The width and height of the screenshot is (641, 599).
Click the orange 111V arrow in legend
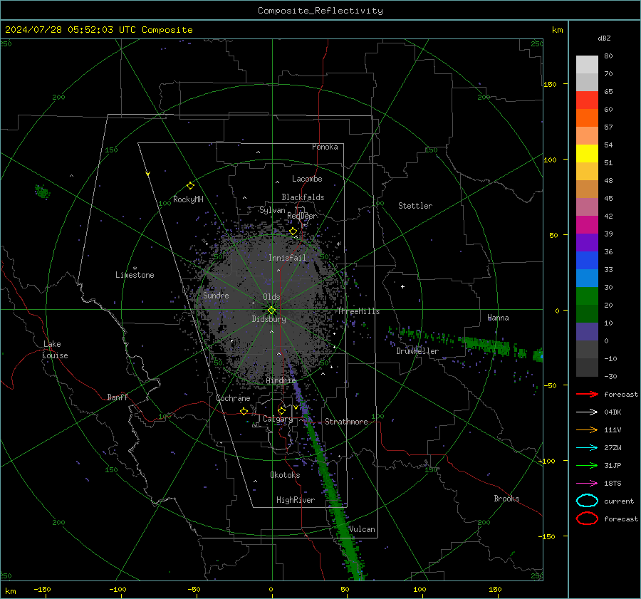click(587, 429)
